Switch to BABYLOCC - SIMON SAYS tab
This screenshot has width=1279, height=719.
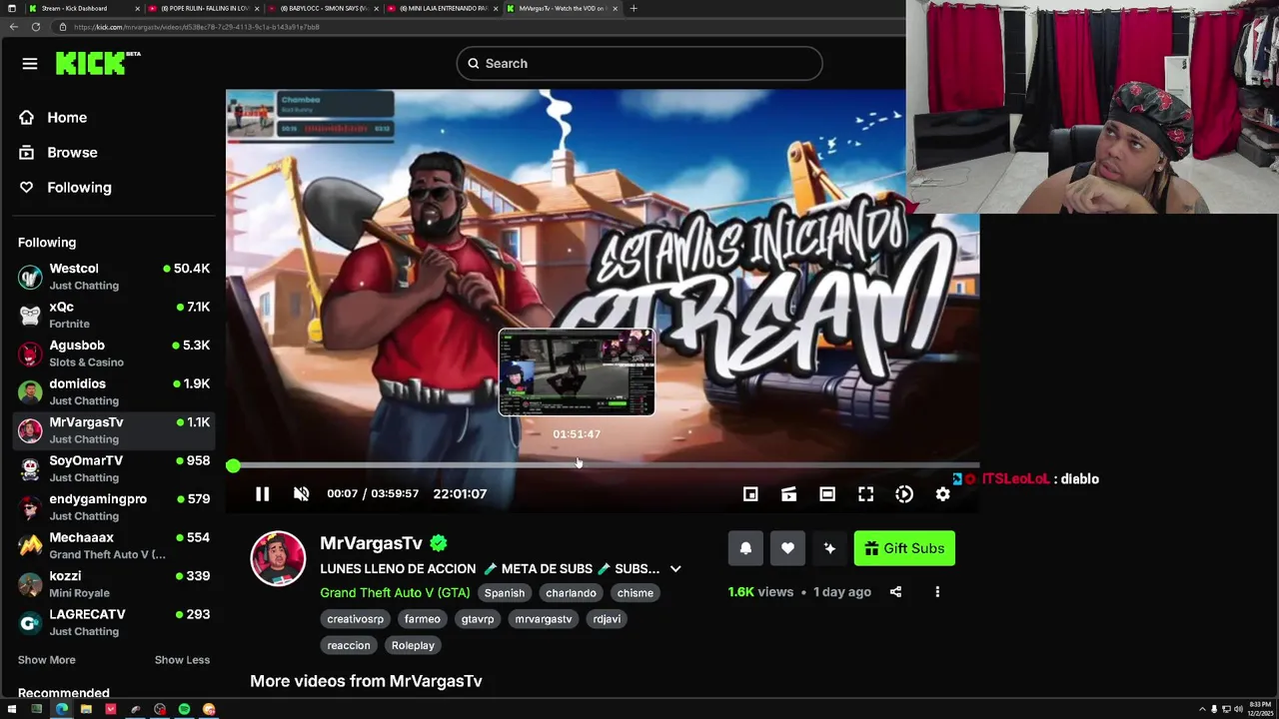pos(324,8)
